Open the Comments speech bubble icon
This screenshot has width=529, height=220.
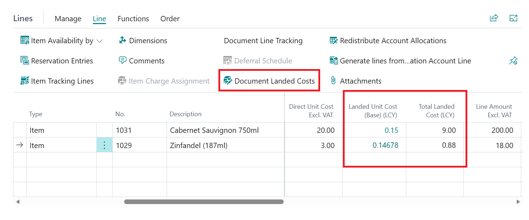pyautogui.click(x=123, y=61)
